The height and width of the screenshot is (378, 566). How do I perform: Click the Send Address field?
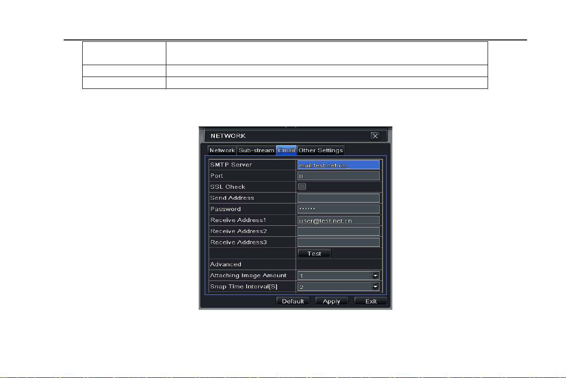coord(338,198)
